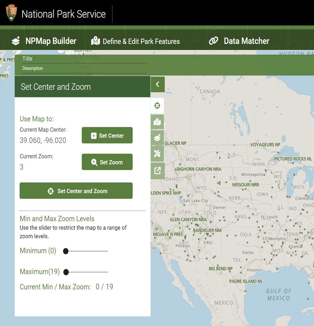
Task: Click the PICTURED ROCKS NL map label
Action: [293, 159]
